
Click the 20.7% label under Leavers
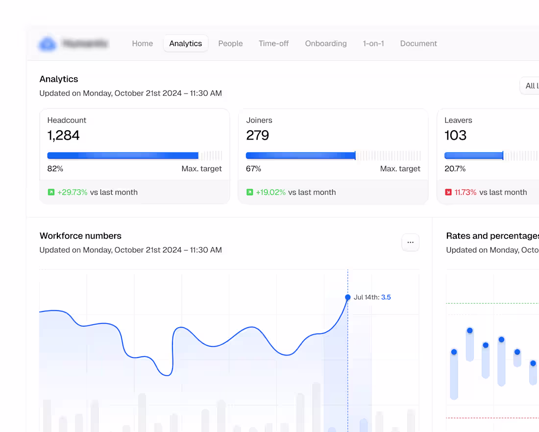pyautogui.click(x=455, y=169)
